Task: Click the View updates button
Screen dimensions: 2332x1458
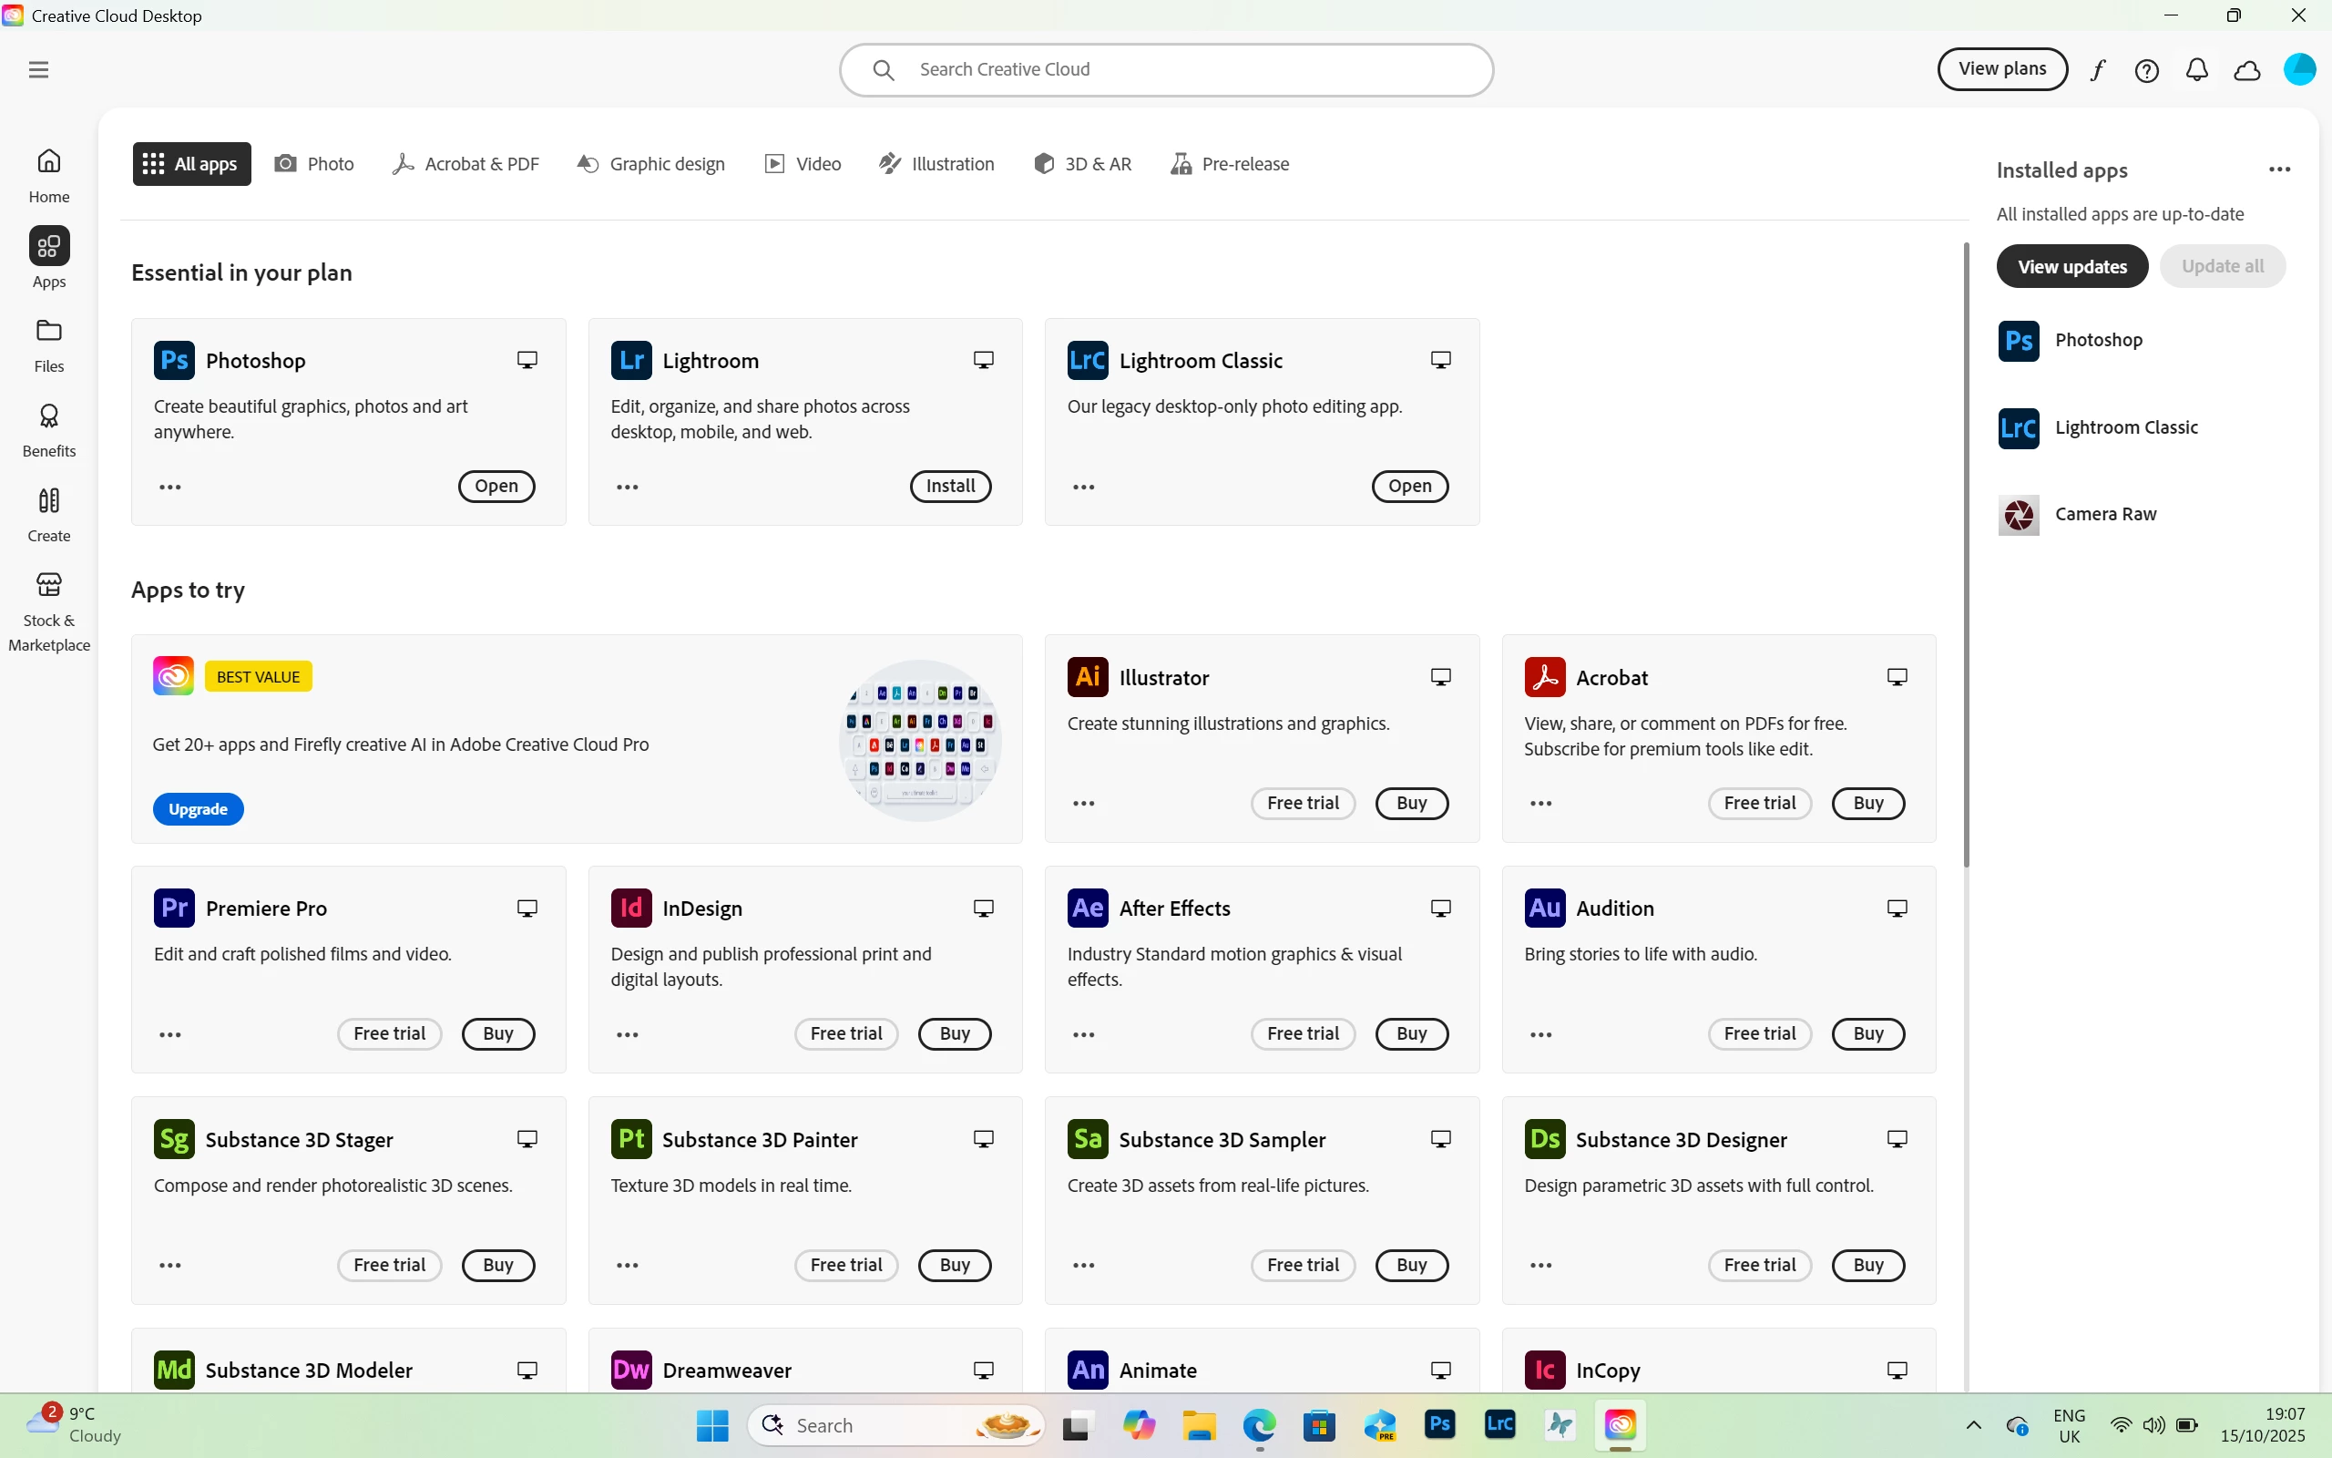Action: [2071, 266]
